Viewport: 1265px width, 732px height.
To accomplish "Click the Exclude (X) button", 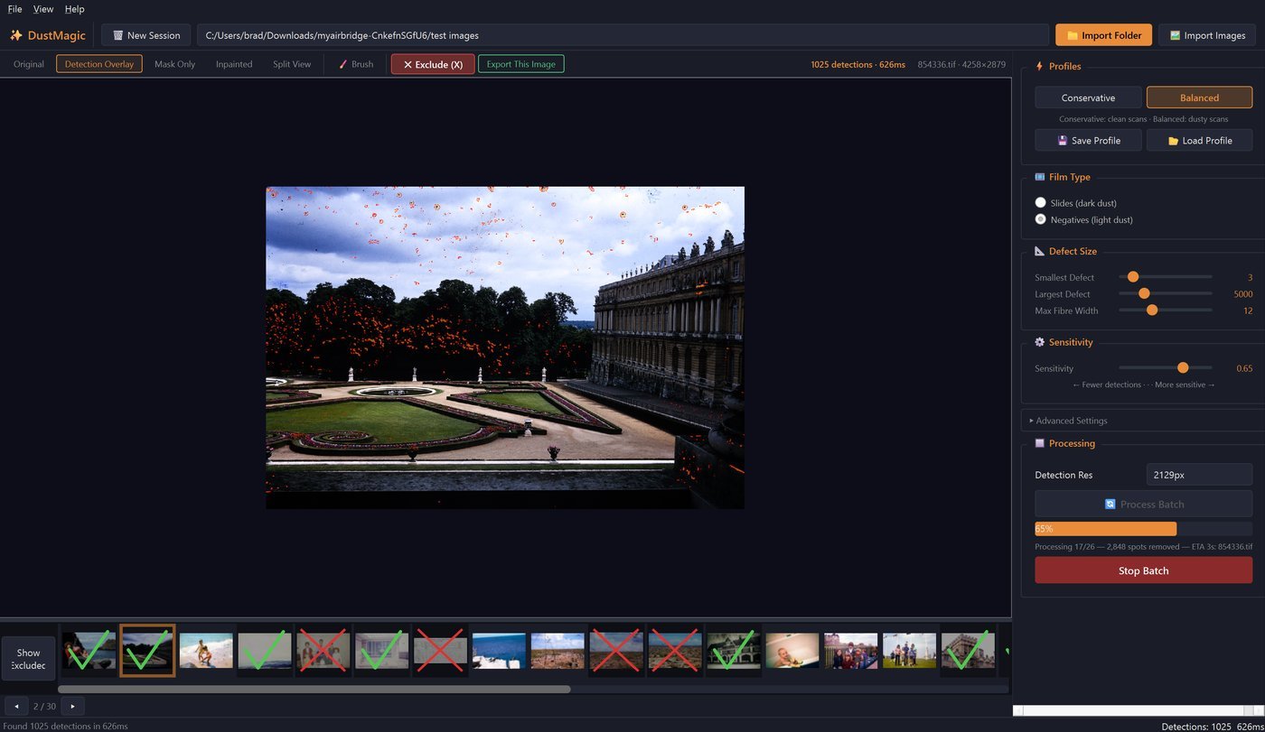I will coord(433,64).
